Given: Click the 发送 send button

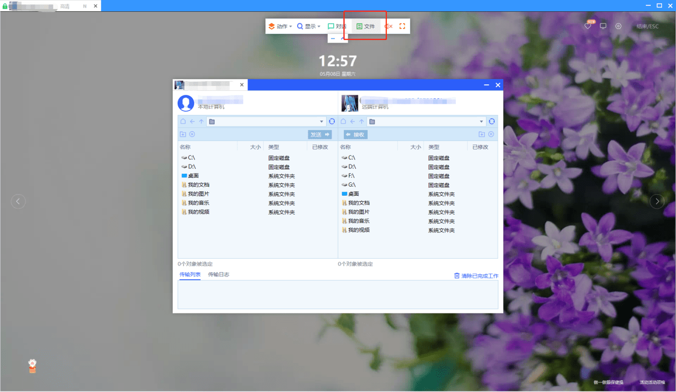Looking at the screenshot, I should [320, 134].
